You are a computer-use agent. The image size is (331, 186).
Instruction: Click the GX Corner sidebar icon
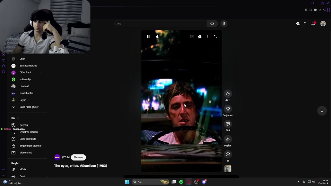pyautogui.click(x=3, y=169)
